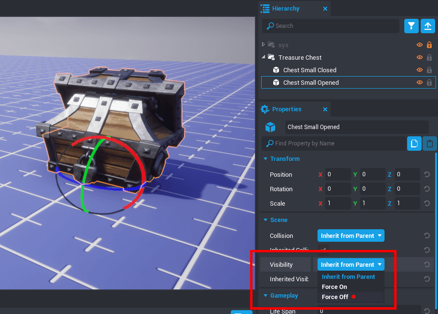The width and height of the screenshot is (438, 314).
Task: Click the lock icon for Chest Small Closed
Action: click(x=429, y=70)
